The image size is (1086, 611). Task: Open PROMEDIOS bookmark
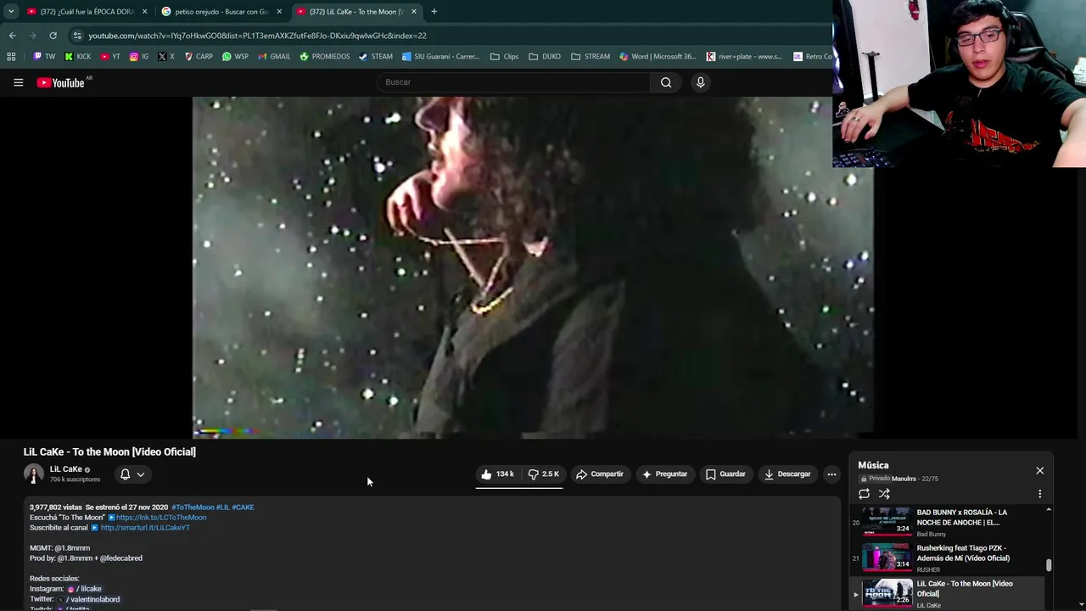coord(324,57)
